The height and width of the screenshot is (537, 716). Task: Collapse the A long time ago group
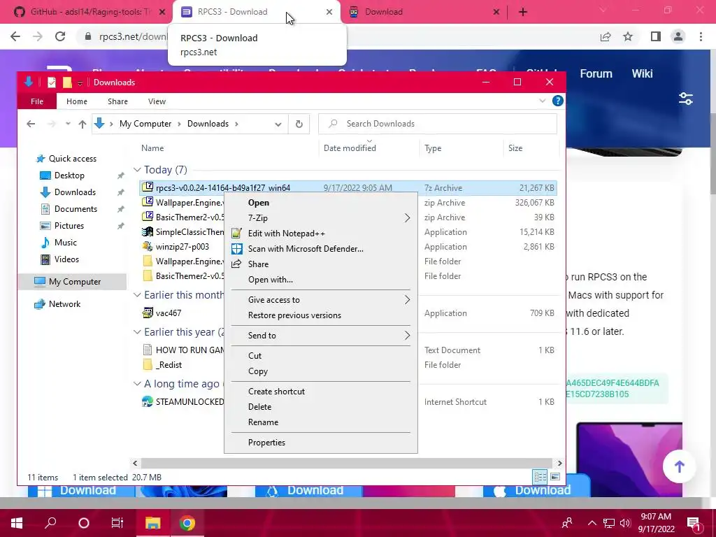click(x=137, y=384)
